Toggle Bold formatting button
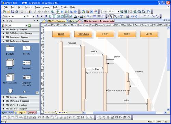 38,16
